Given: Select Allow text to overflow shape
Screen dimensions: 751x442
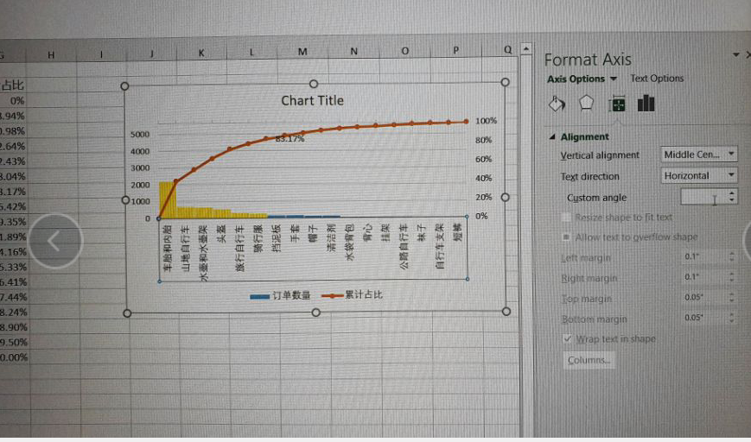Looking at the screenshot, I should tap(566, 237).
